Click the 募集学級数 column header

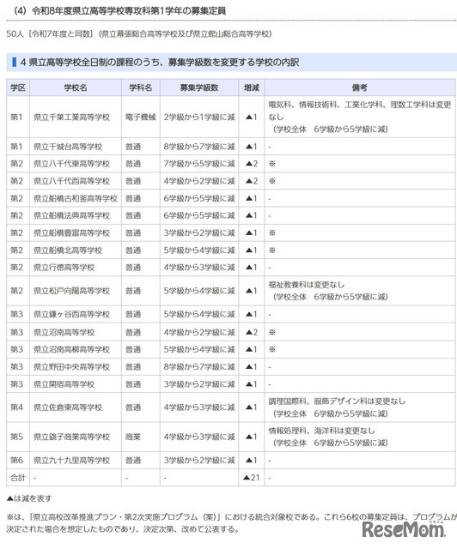click(x=199, y=87)
